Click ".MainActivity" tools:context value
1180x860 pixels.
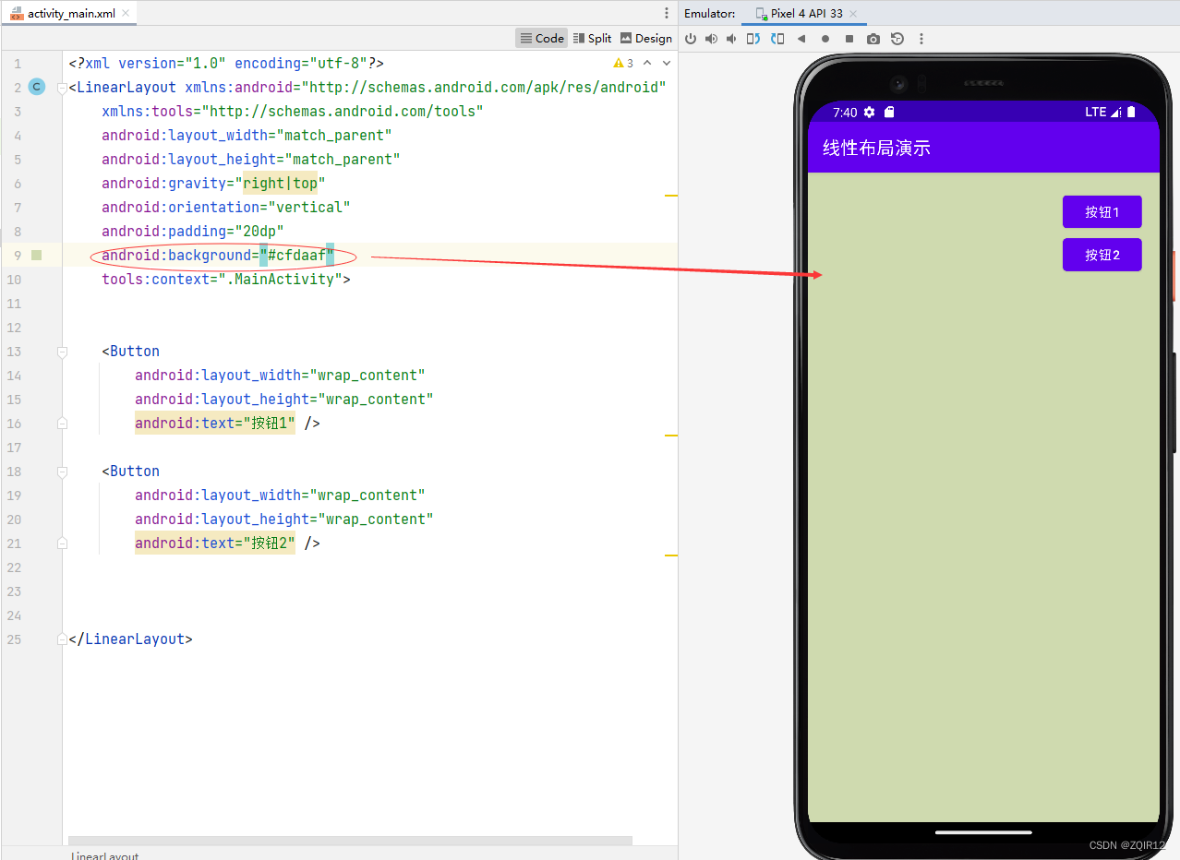[x=280, y=279]
